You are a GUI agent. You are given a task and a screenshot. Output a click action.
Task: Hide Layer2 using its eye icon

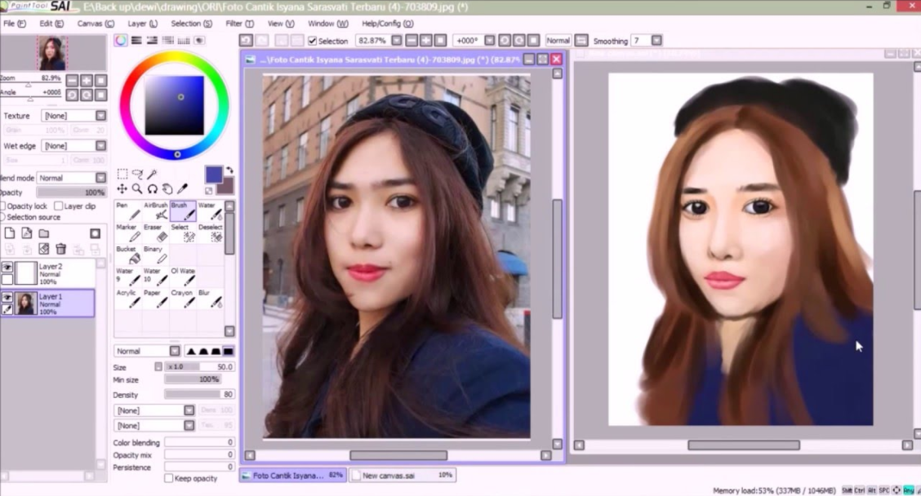[7, 267]
